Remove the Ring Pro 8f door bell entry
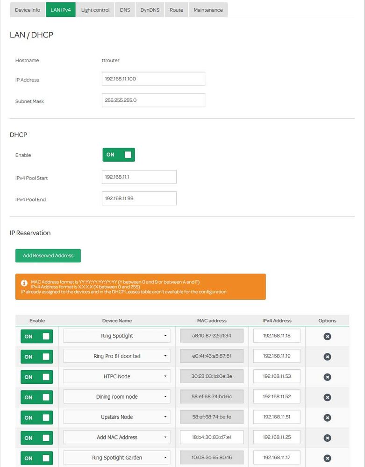 327,357
